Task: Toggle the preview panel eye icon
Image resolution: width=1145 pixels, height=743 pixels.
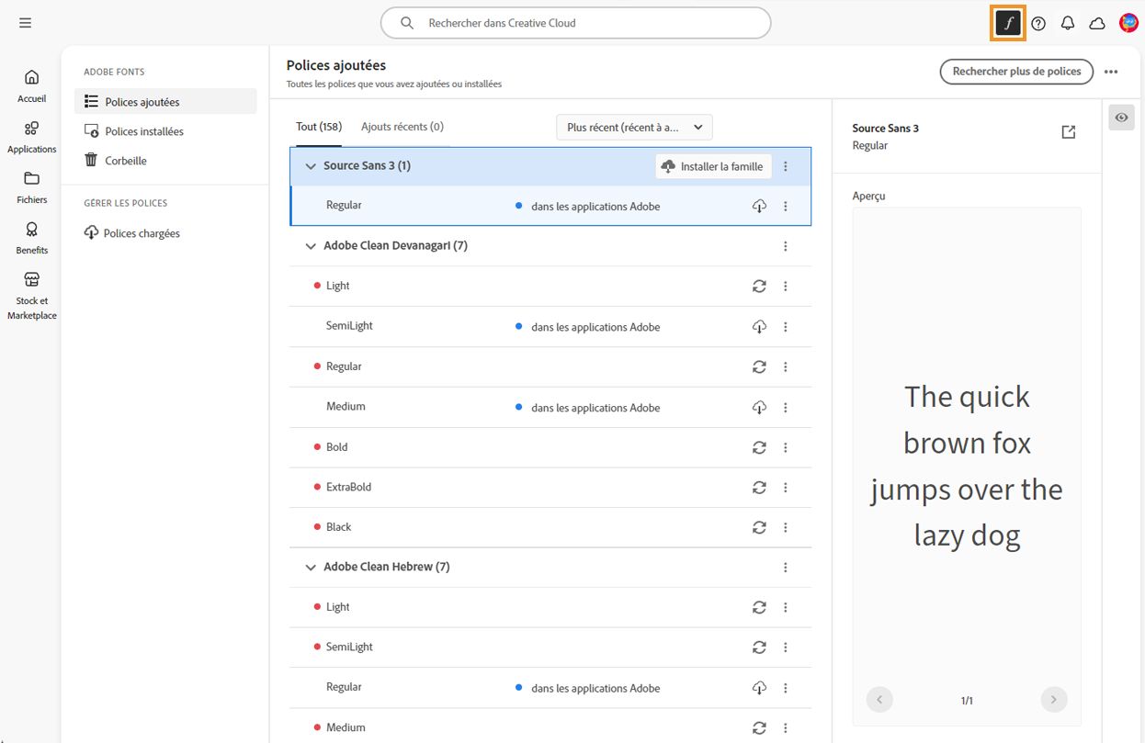Action: (1121, 118)
